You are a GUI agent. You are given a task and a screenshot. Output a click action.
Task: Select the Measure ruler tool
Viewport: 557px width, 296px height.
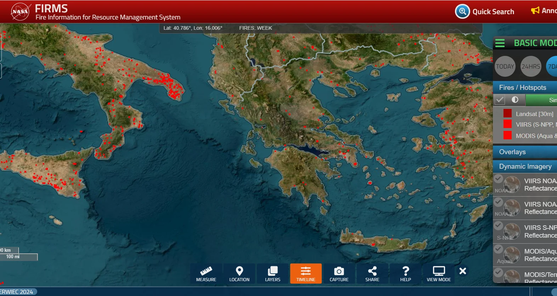[x=206, y=273]
